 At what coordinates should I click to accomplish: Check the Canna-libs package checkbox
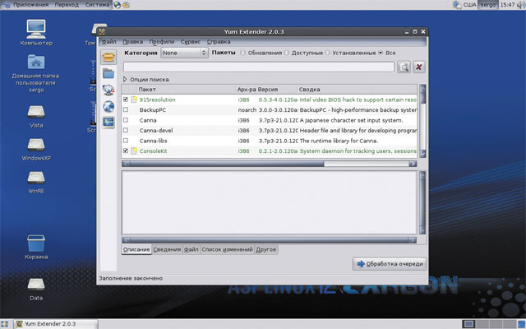[126, 141]
